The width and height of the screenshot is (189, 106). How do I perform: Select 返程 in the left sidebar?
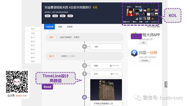coord(33,62)
